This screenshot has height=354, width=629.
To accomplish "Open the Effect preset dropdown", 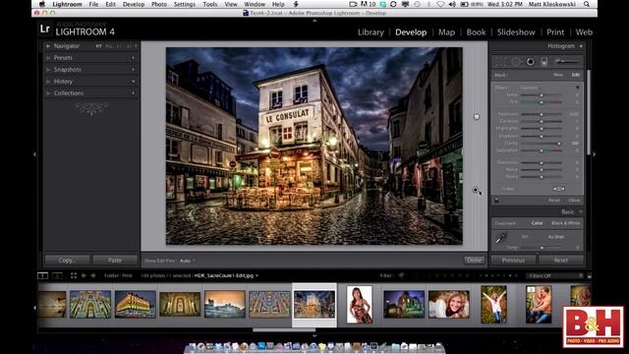I will (530, 88).
